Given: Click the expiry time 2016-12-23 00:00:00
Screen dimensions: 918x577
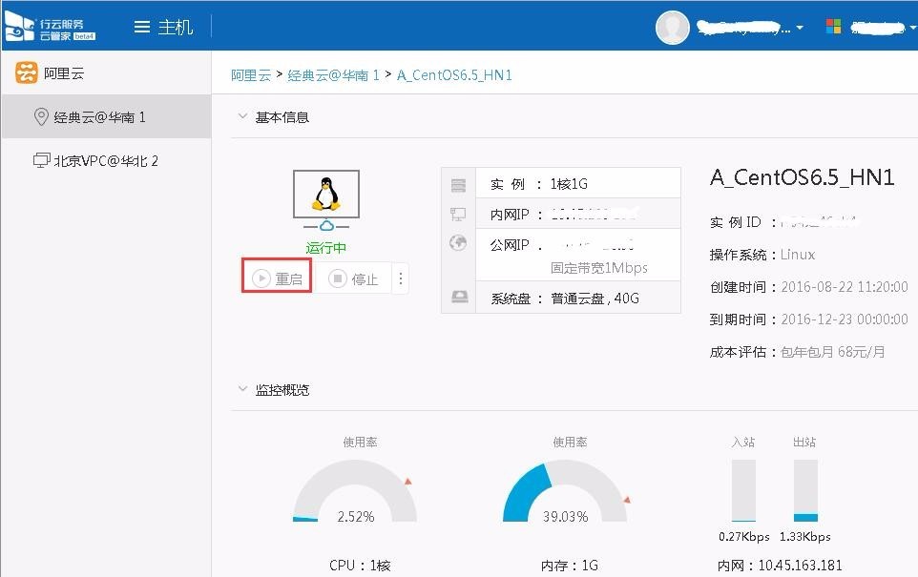Looking at the screenshot, I should pos(845,319).
